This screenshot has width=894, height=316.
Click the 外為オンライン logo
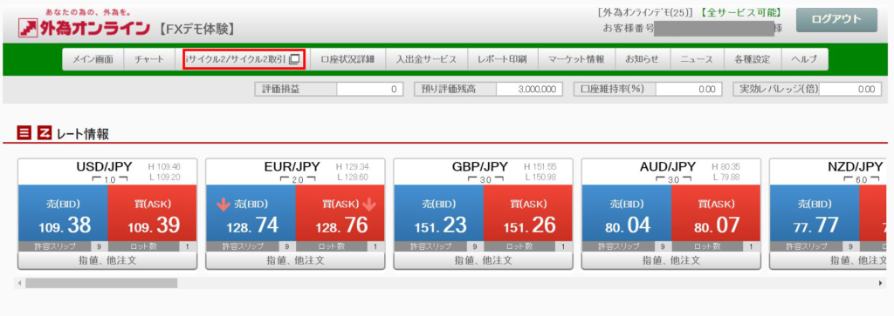click(85, 28)
